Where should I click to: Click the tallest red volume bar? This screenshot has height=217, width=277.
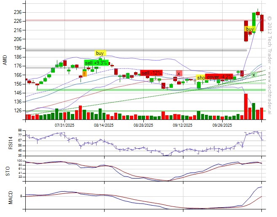(246, 107)
